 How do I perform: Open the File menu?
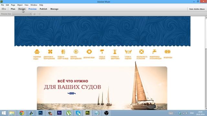pos(2,5)
